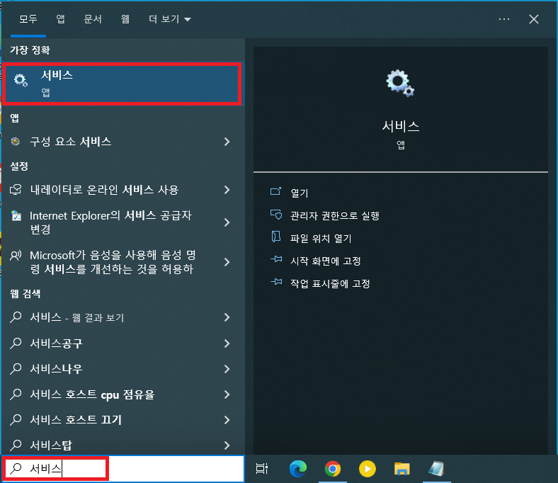The width and height of the screenshot is (558, 483).
Task: Choose 파일 위치 열기
Action: click(321, 238)
